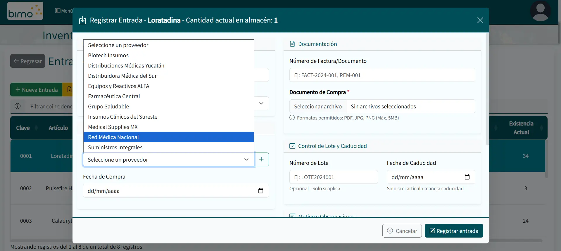Click Nueva Entrada button

click(x=36, y=90)
